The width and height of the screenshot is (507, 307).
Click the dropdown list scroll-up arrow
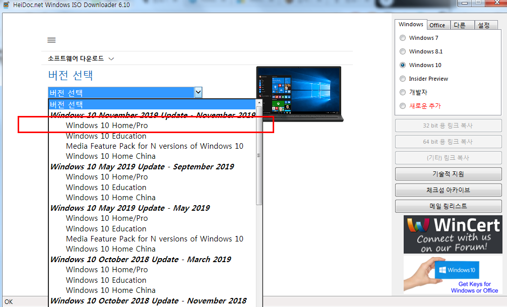pyautogui.click(x=259, y=102)
